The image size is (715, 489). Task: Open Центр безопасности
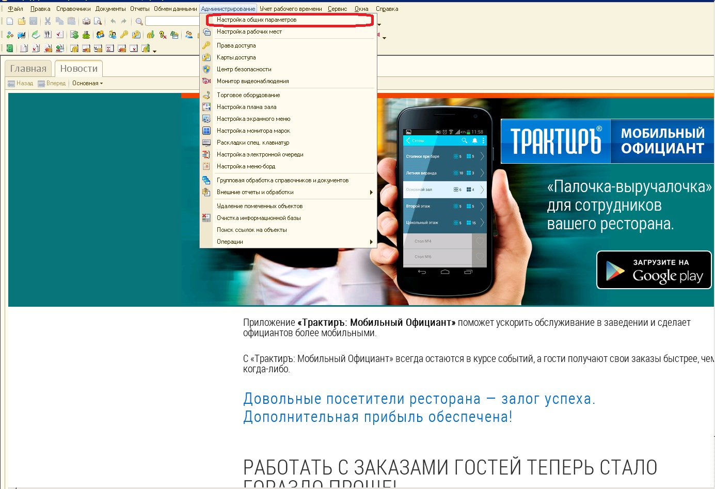tap(288, 69)
